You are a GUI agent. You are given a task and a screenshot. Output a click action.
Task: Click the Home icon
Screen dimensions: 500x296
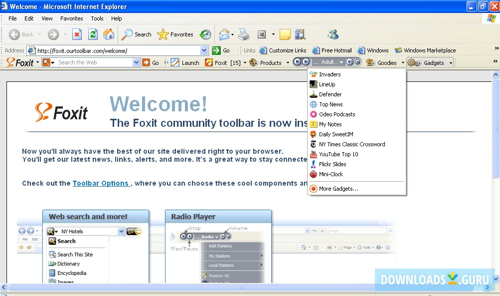(x=109, y=34)
